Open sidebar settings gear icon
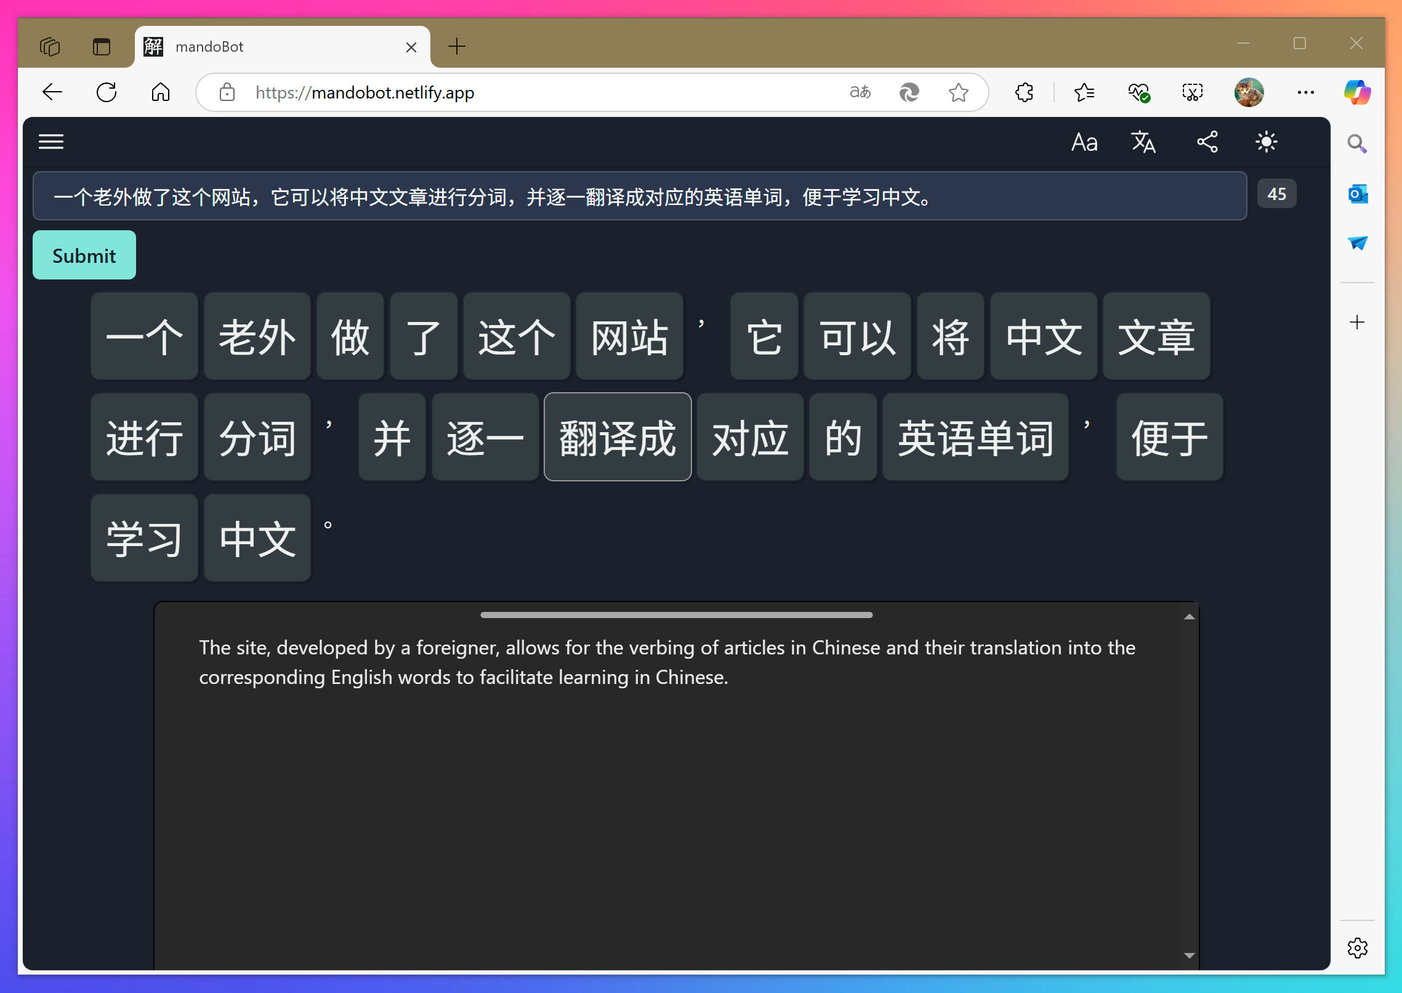 1358,948
